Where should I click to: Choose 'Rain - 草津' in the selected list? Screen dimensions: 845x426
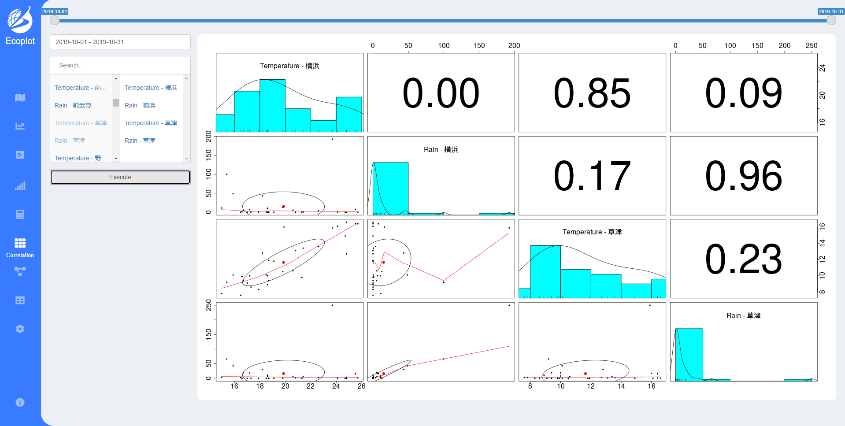pyautogui.click(x=140, y=141)
